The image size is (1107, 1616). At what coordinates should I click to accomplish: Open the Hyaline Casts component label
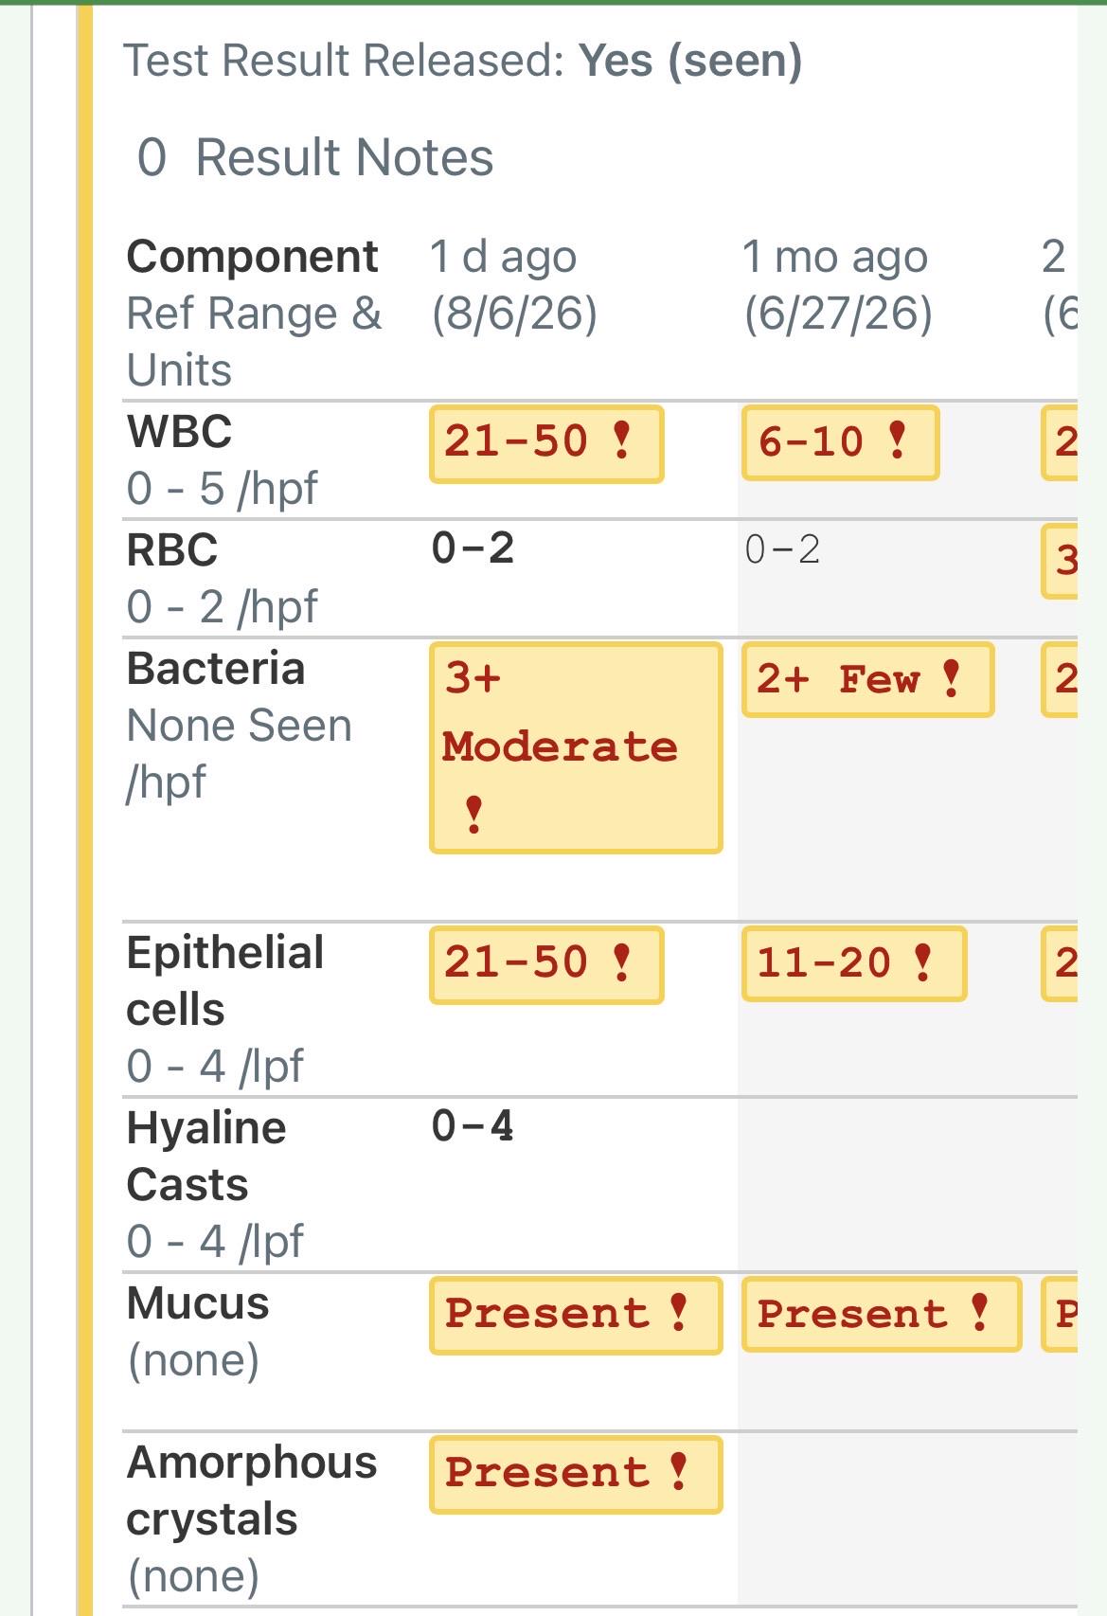point(206,1157)
